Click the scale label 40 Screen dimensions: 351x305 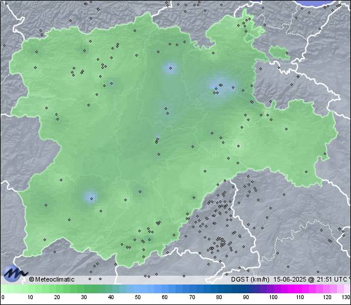point(111,297)
